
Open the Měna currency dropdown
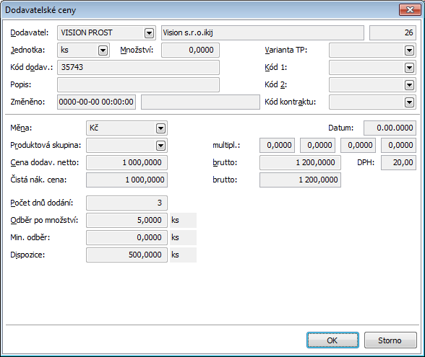(160, 128)
